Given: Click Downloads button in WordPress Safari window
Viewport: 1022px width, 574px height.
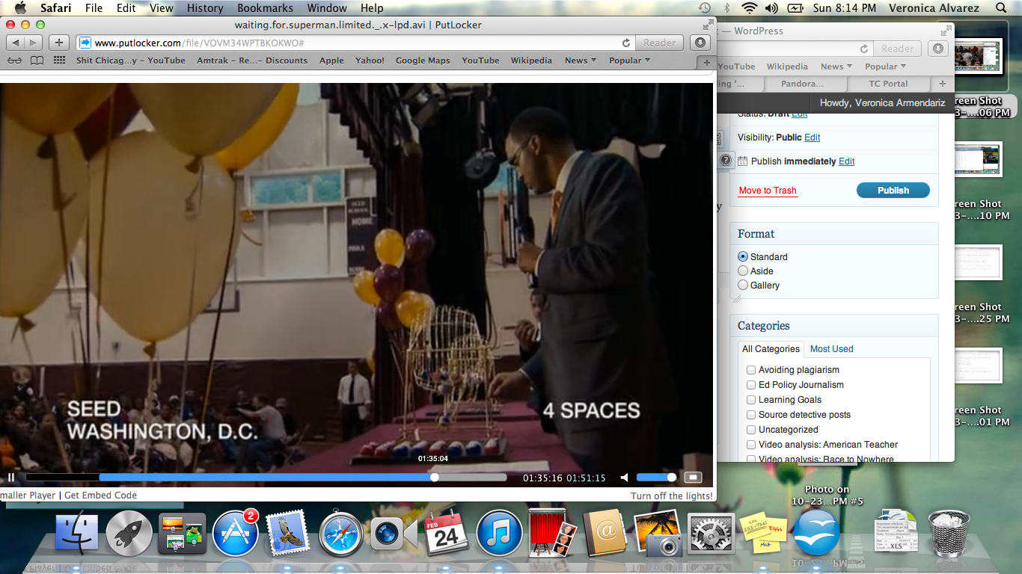Looking at the screenshot, I should 937,49.
